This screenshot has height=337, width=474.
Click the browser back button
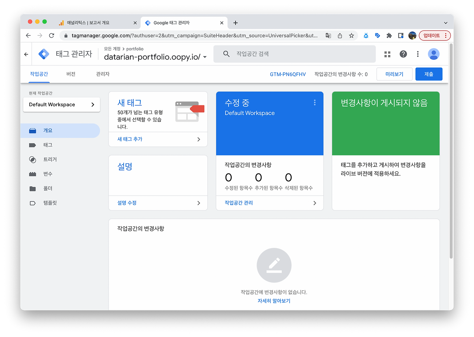pos(28,36)
